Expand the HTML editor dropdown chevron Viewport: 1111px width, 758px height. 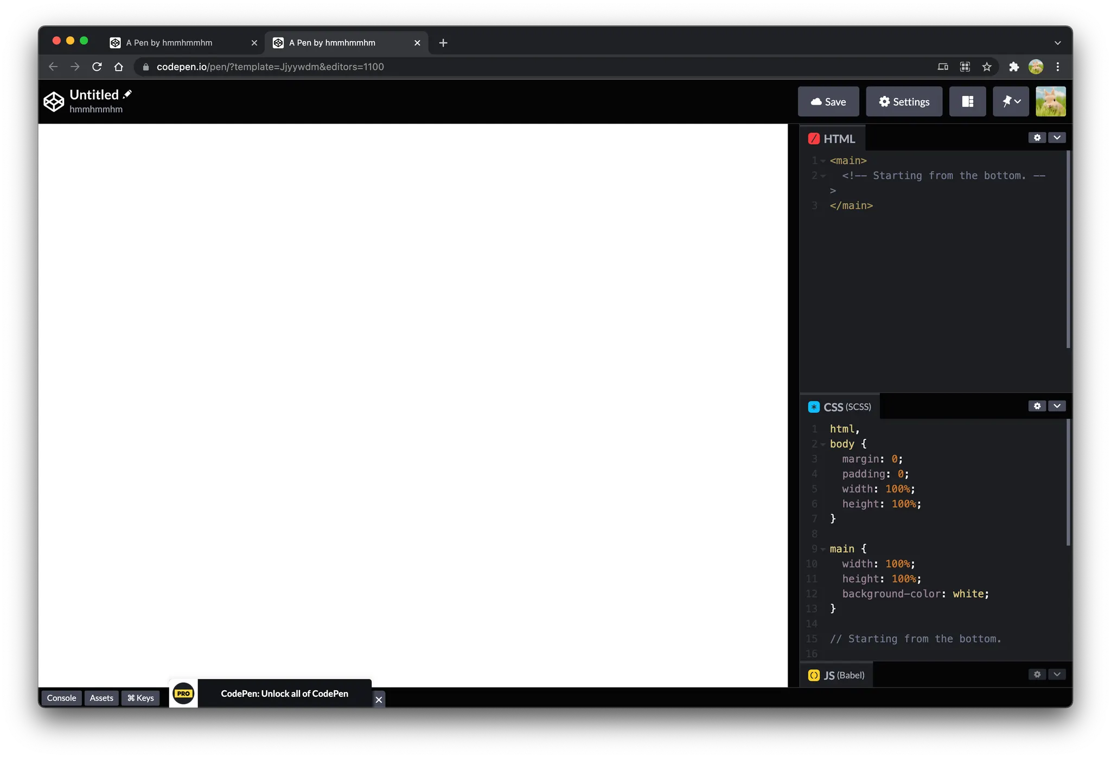coord(1057,138)
